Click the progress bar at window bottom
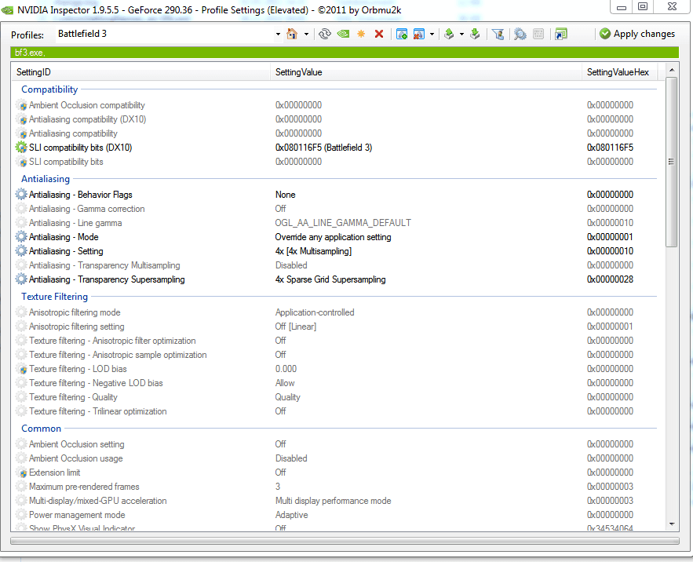 345,542
